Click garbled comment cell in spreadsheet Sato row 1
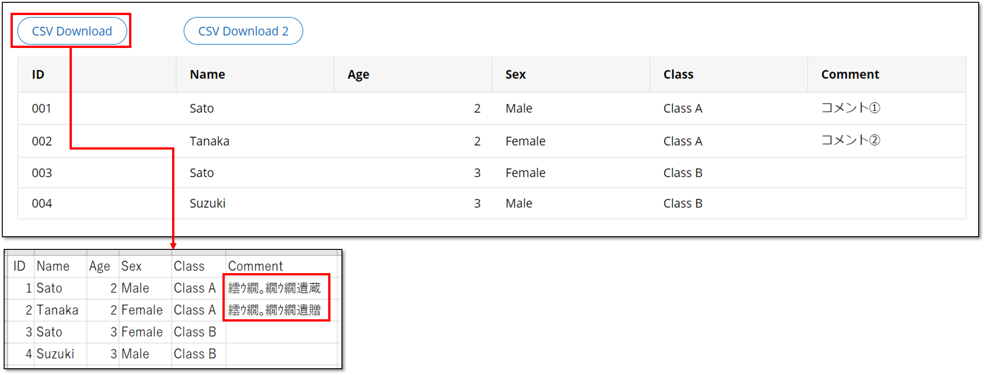Screen dimensions: 985x375 [275, 288]
